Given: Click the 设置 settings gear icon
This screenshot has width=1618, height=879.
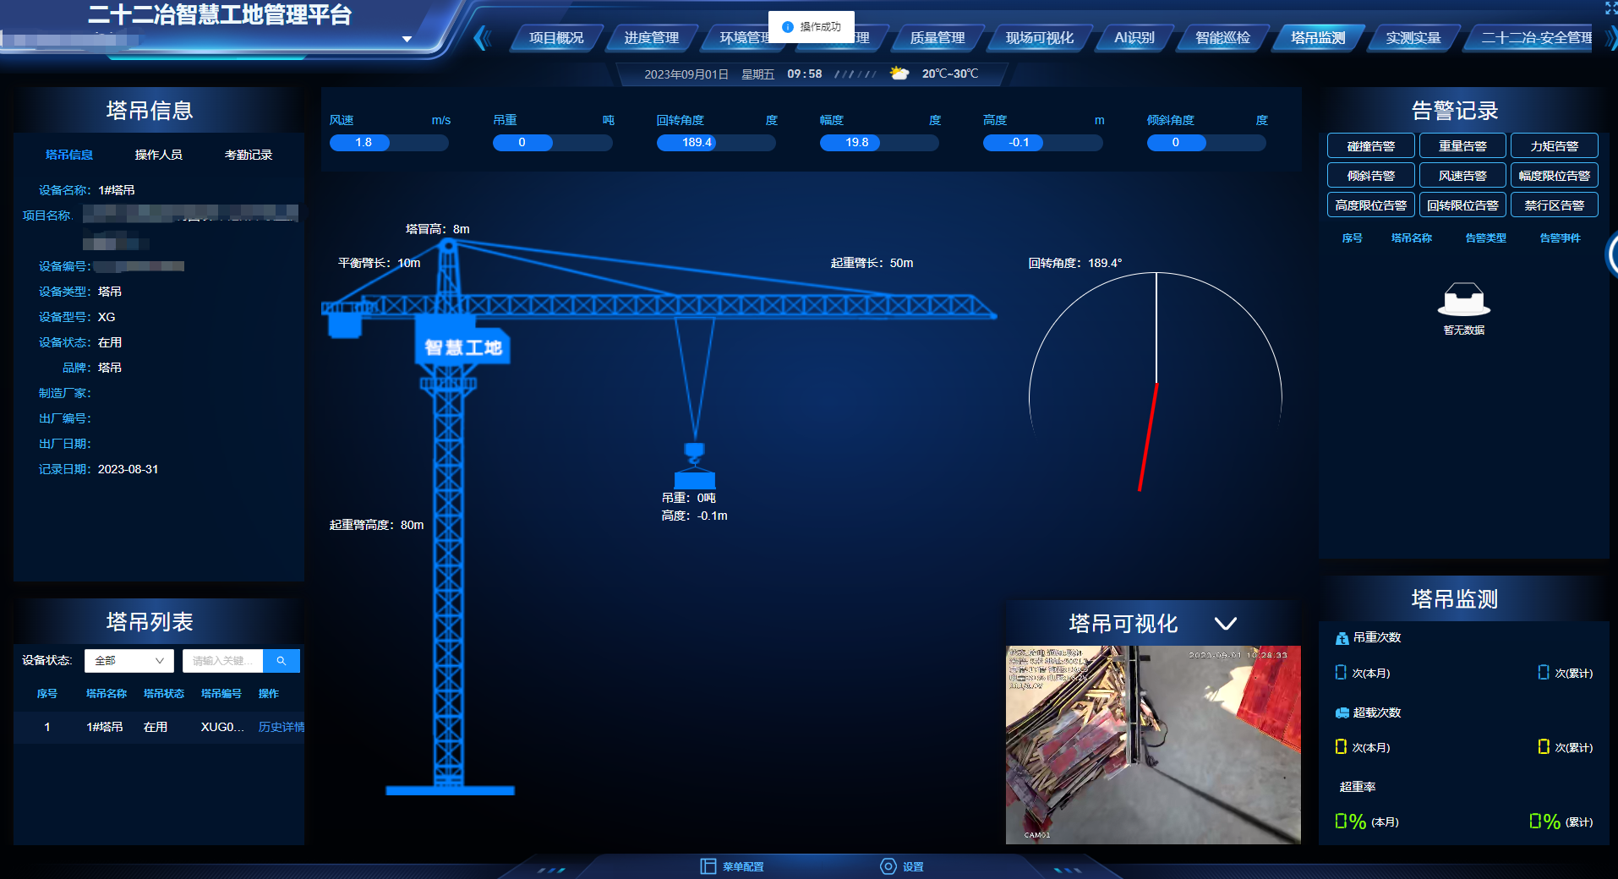Looking at the screenshot, I should click(x=888, y=866).
